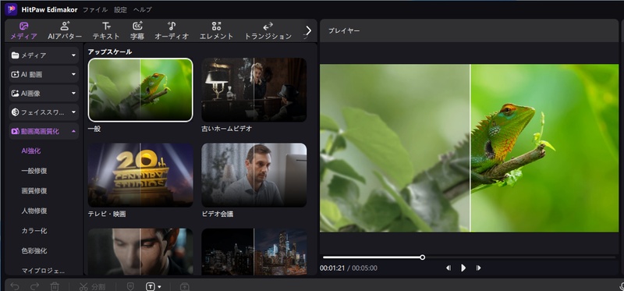Click the current time 00:01:21
This screenshot has height=291, width=624.
click(x=332, y=268)
